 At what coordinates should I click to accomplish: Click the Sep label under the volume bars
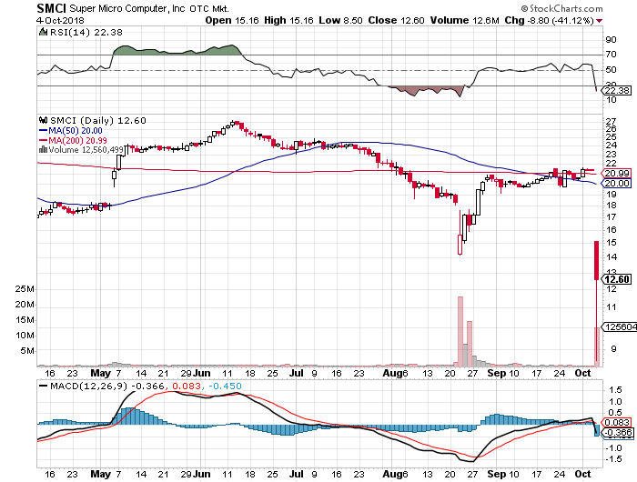(x=497, y=373)
